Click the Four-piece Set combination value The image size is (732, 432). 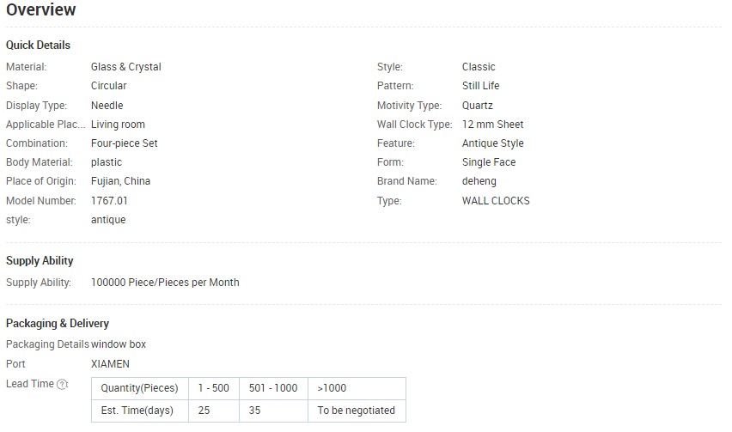(125, 143)
